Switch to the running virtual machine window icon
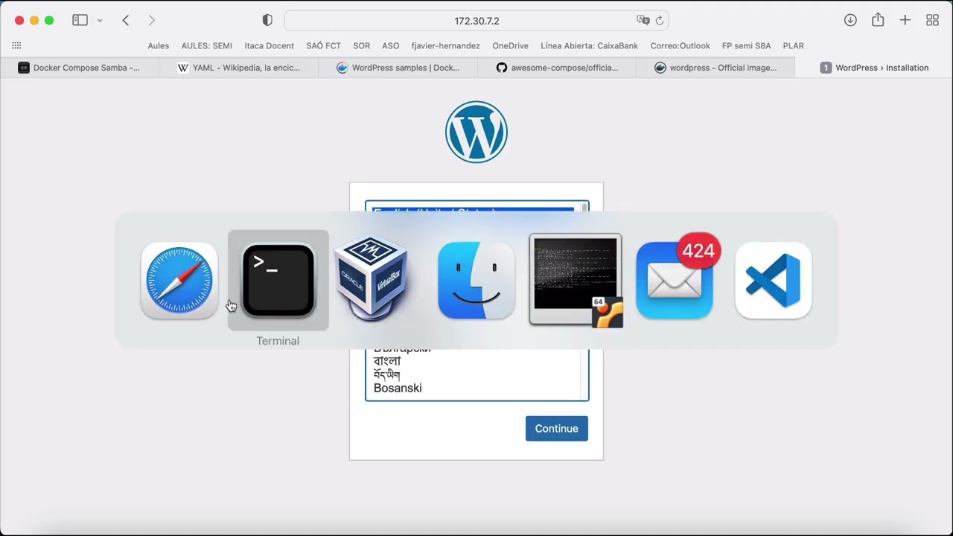 click(x=576, y=281)
